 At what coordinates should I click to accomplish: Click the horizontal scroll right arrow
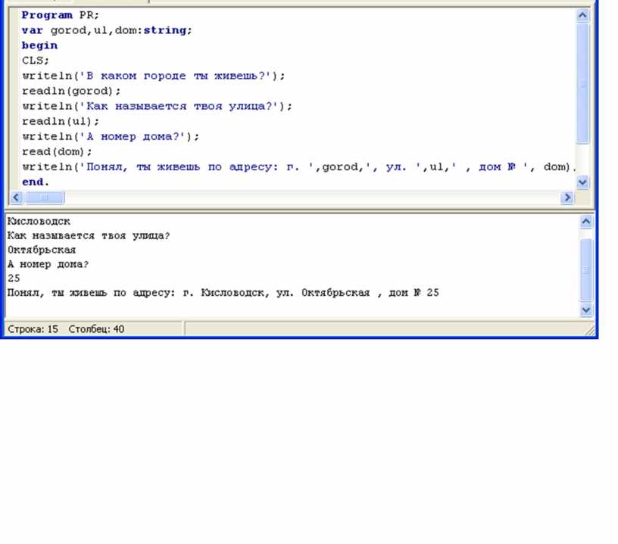(567, 197)
